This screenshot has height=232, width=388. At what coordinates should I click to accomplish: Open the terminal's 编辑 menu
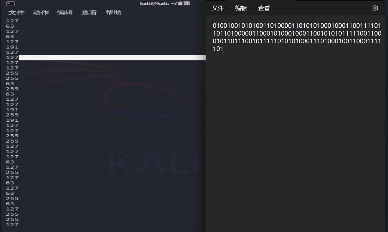point(65,12)
